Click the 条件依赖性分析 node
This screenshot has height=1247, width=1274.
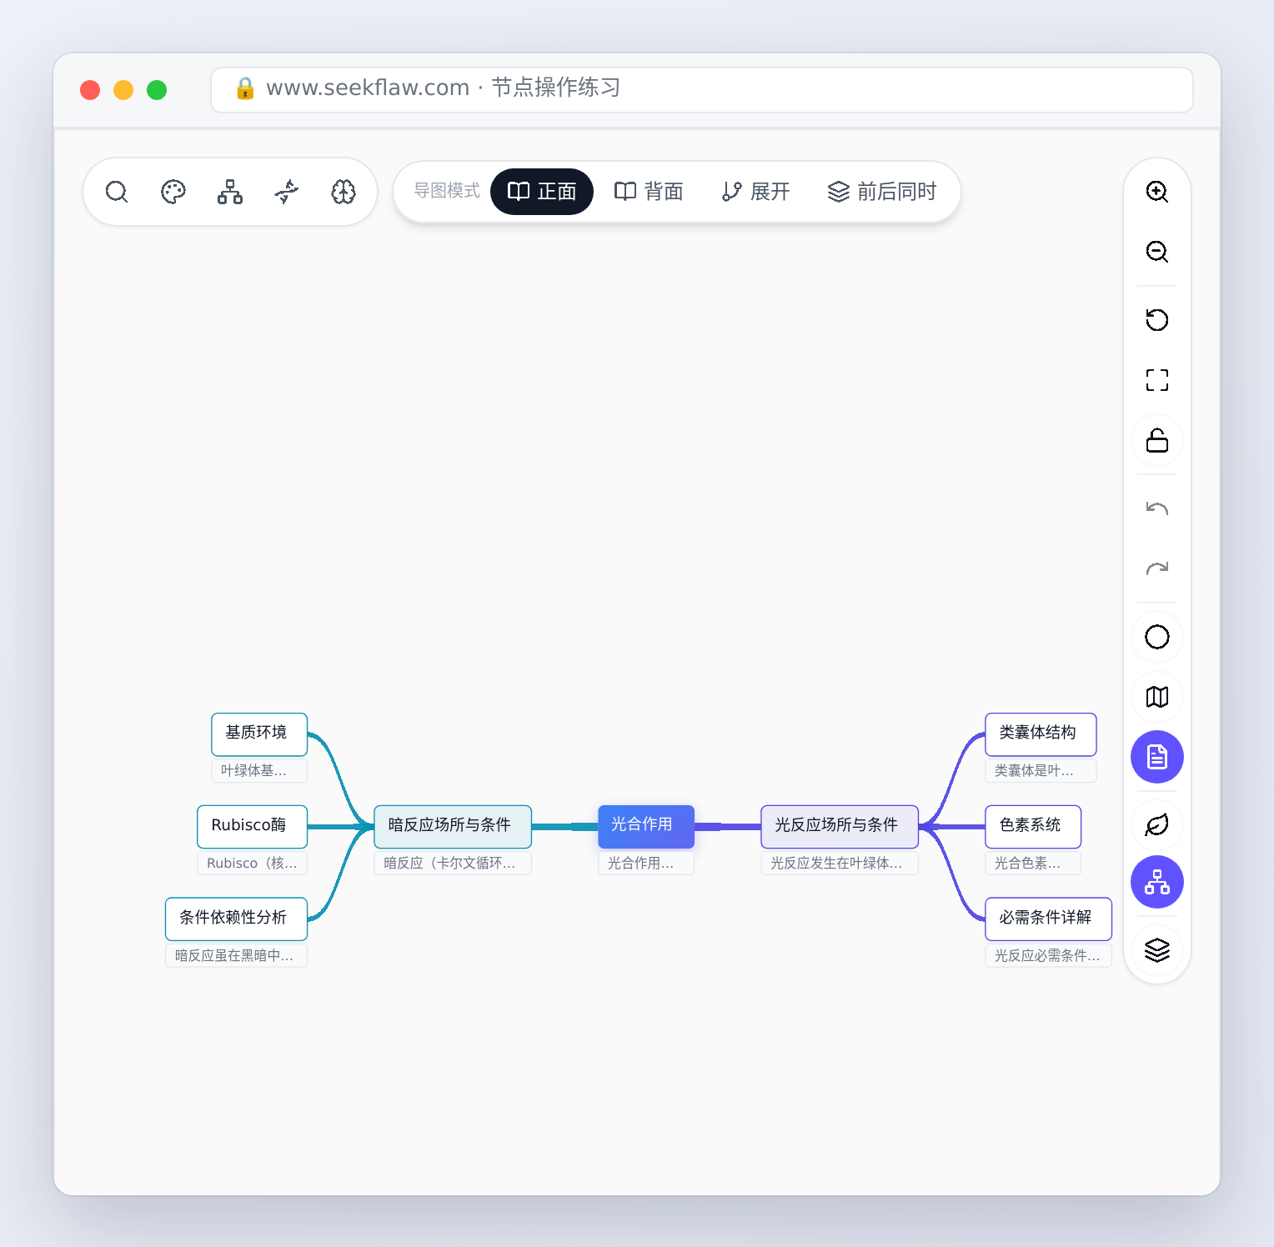coord(237,919)
